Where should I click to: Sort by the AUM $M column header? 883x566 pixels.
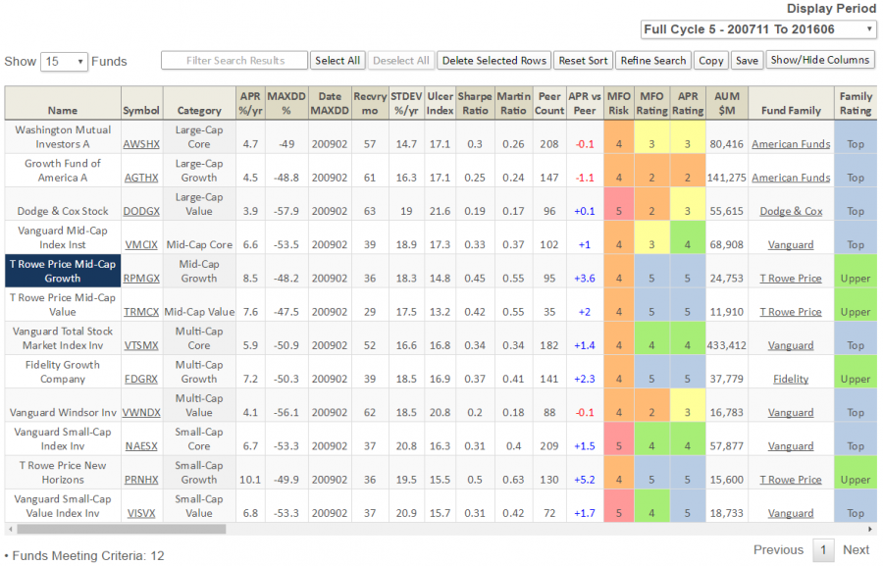[x=726, y=103]
